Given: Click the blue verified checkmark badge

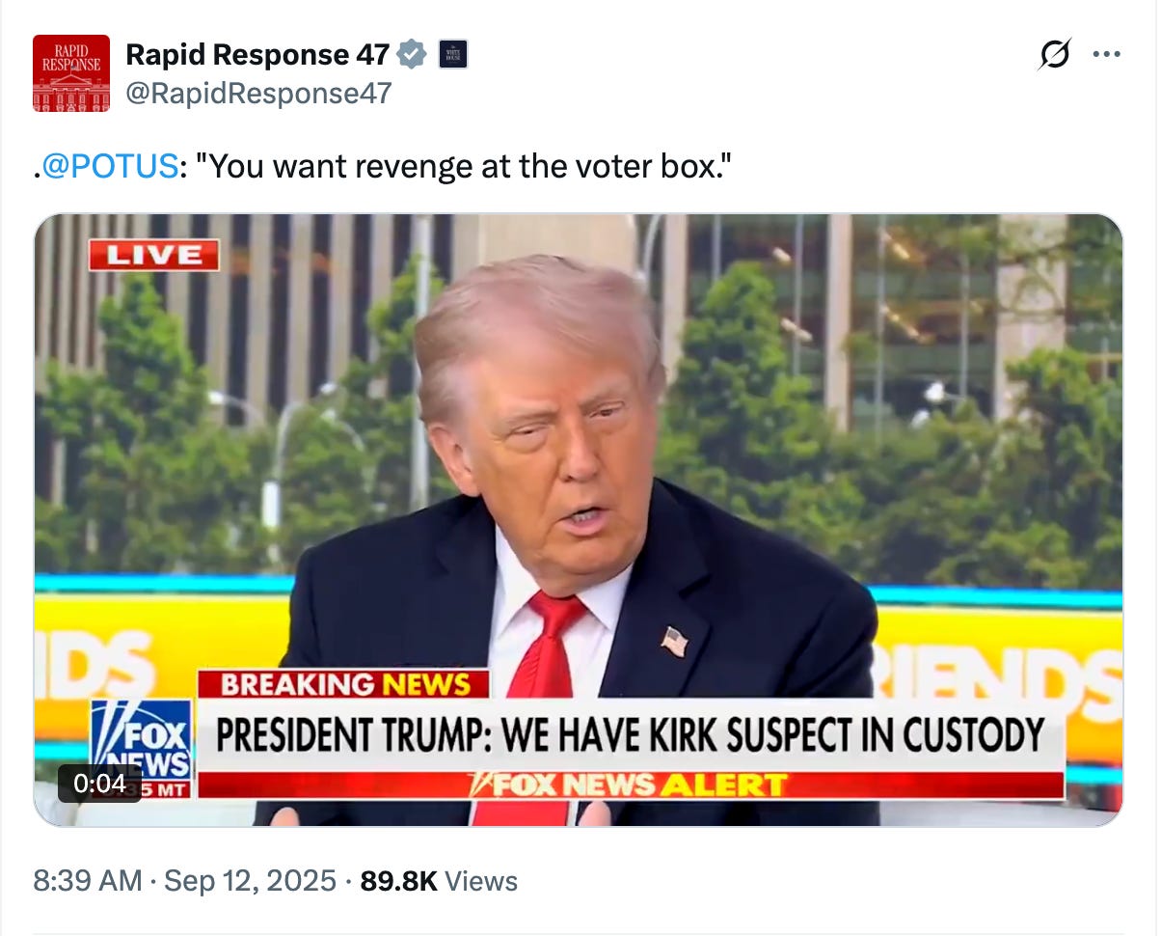Looking at the screenshot, I should tap(413, 55).
